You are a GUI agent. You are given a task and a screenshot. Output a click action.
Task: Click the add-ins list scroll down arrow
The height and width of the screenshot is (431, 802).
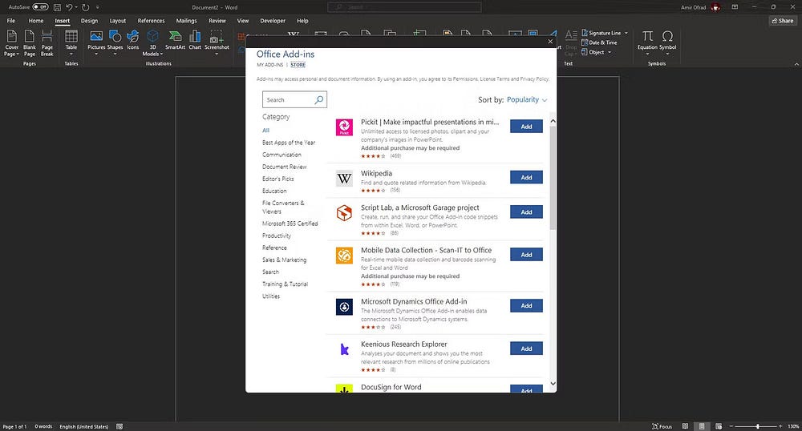[x=553, y=384]
